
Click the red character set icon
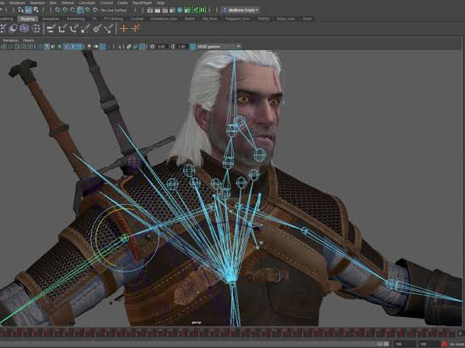444,344
